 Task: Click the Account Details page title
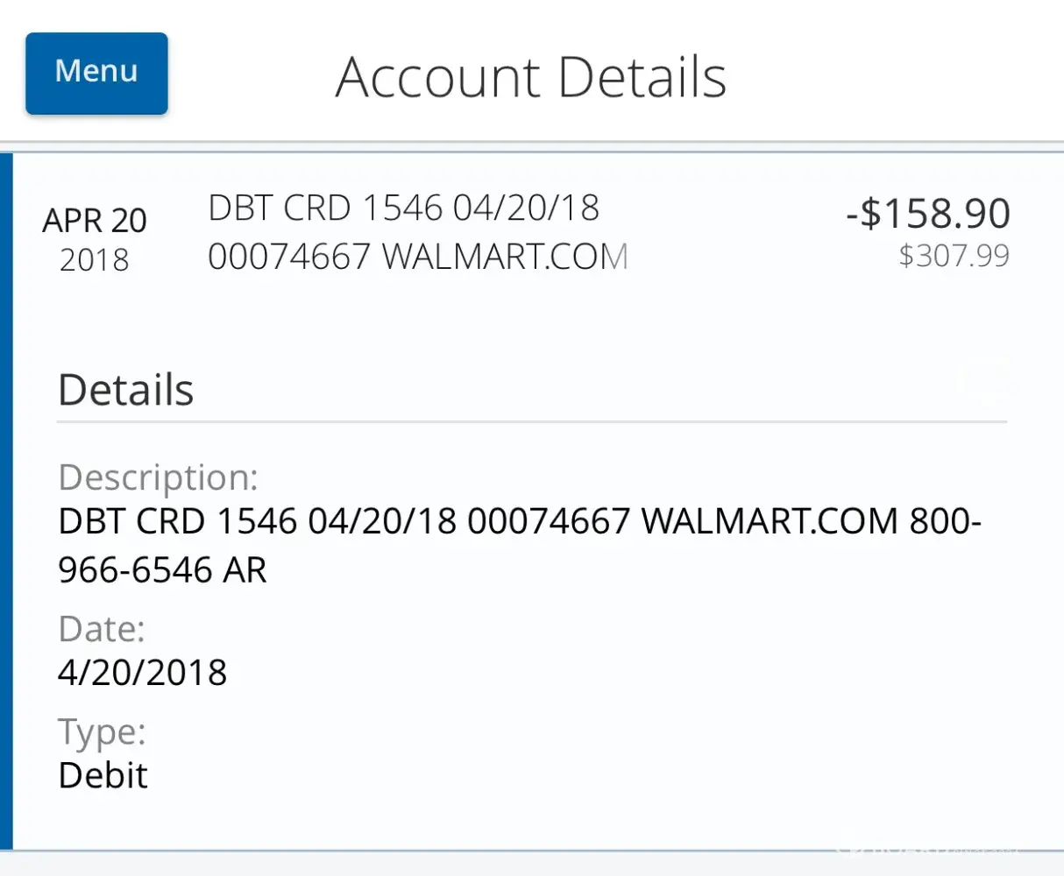click(530, 77)
